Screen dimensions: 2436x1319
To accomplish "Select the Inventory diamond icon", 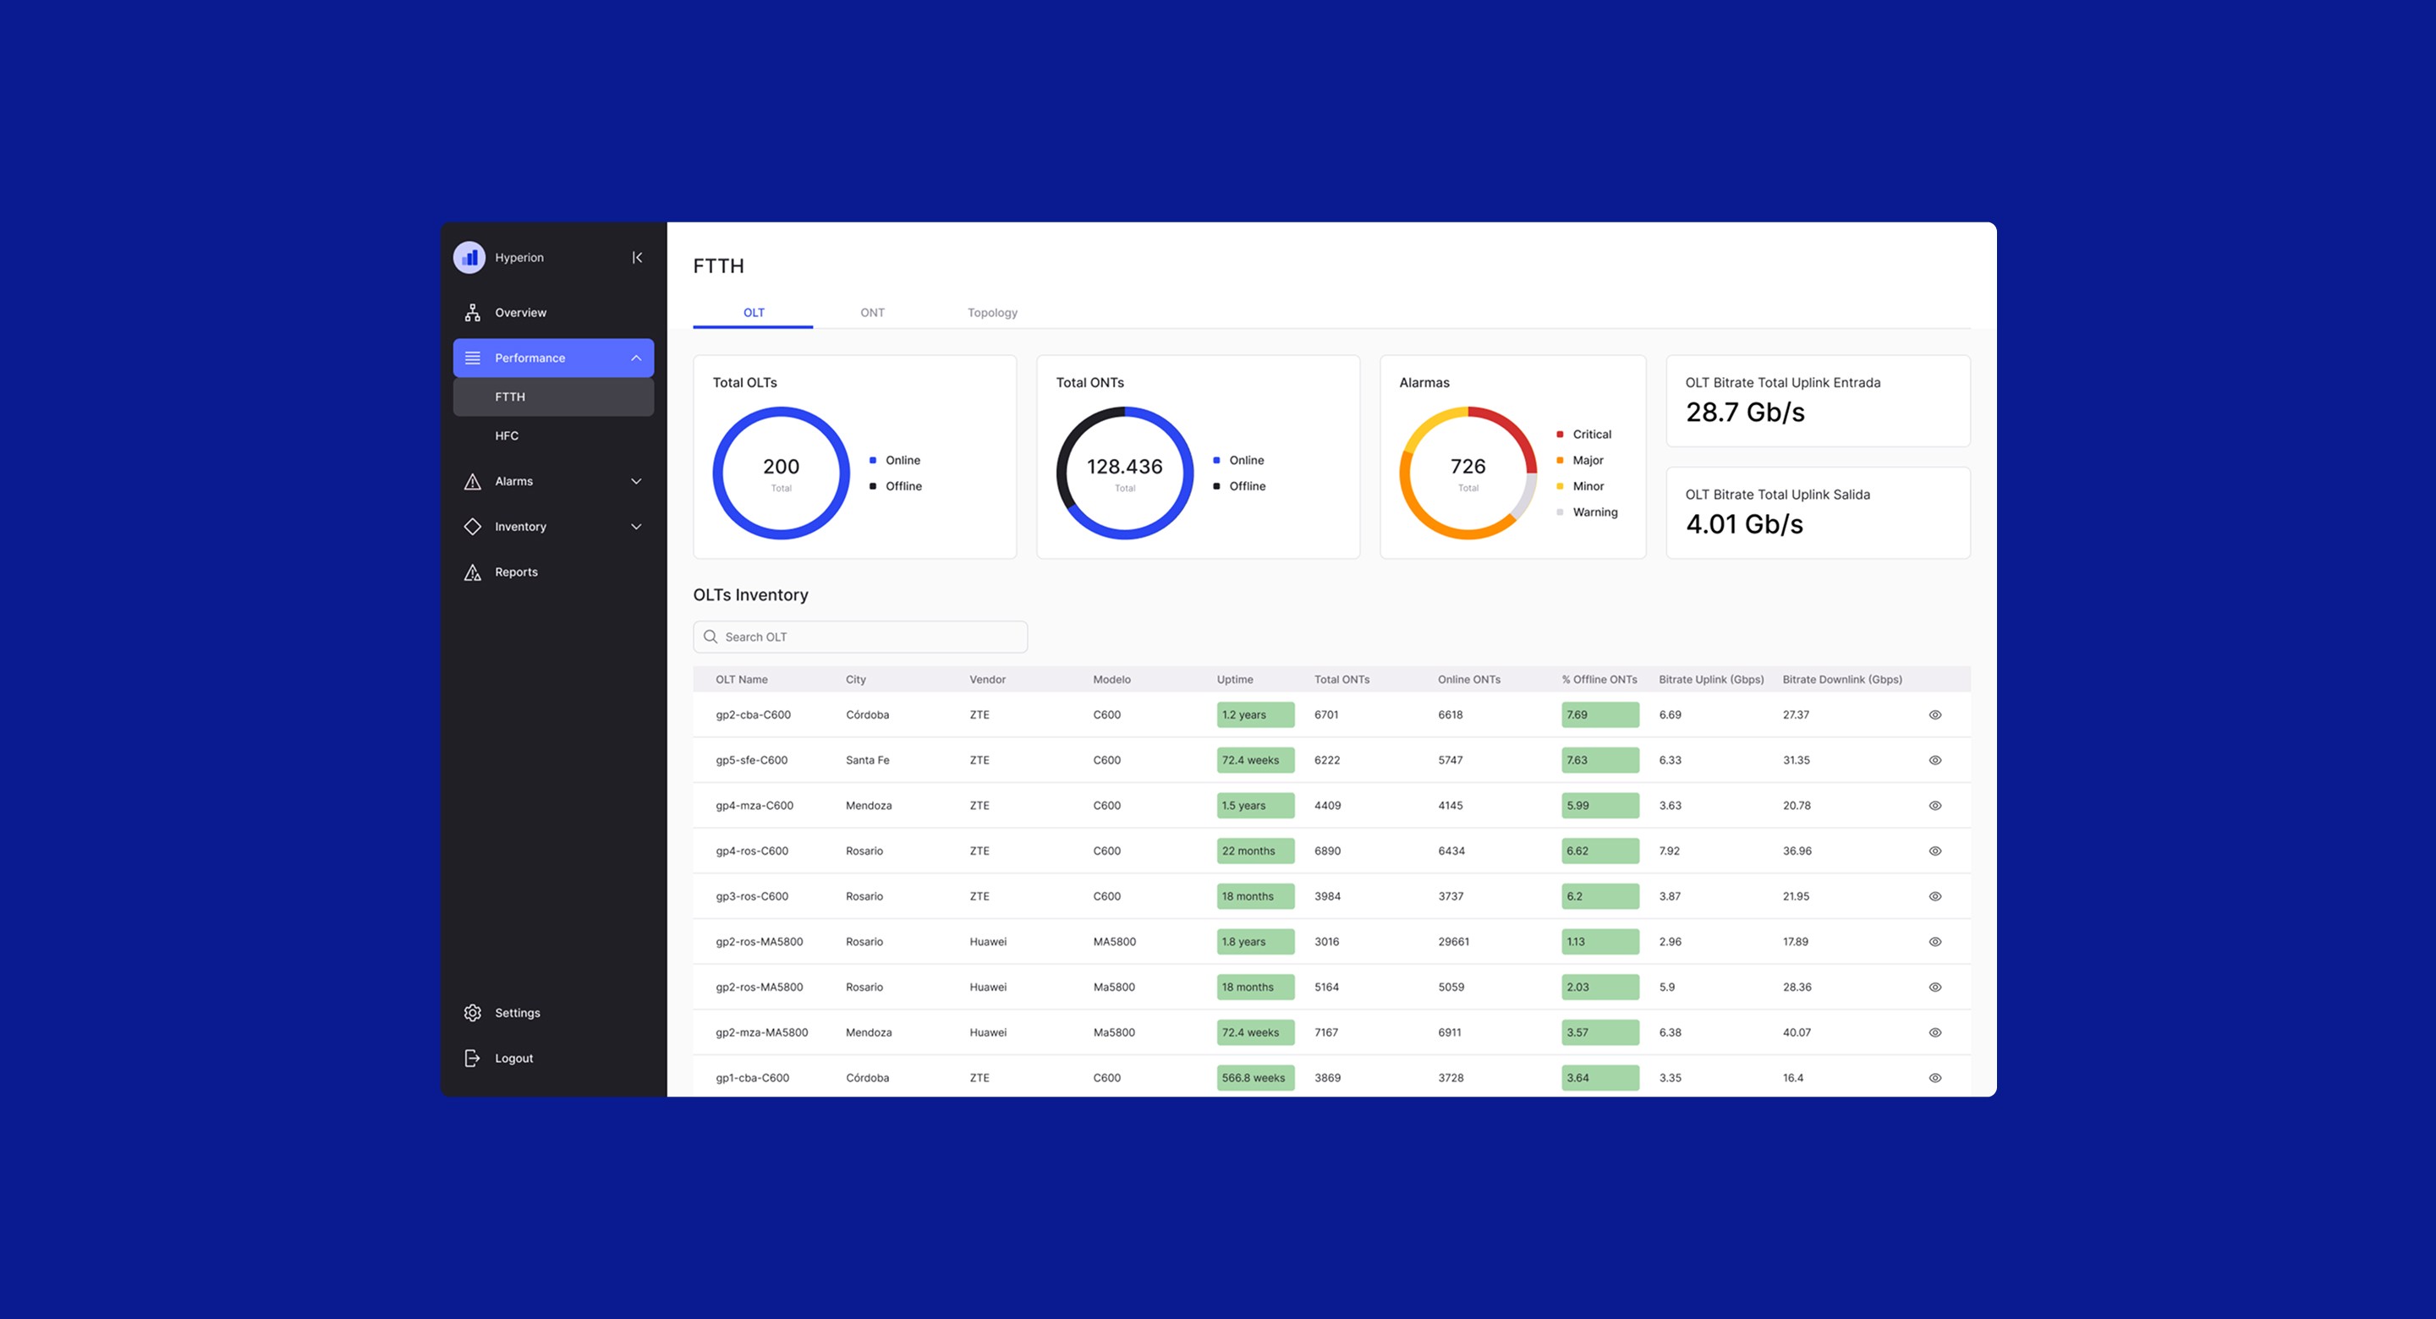I will tap(473, 527).
